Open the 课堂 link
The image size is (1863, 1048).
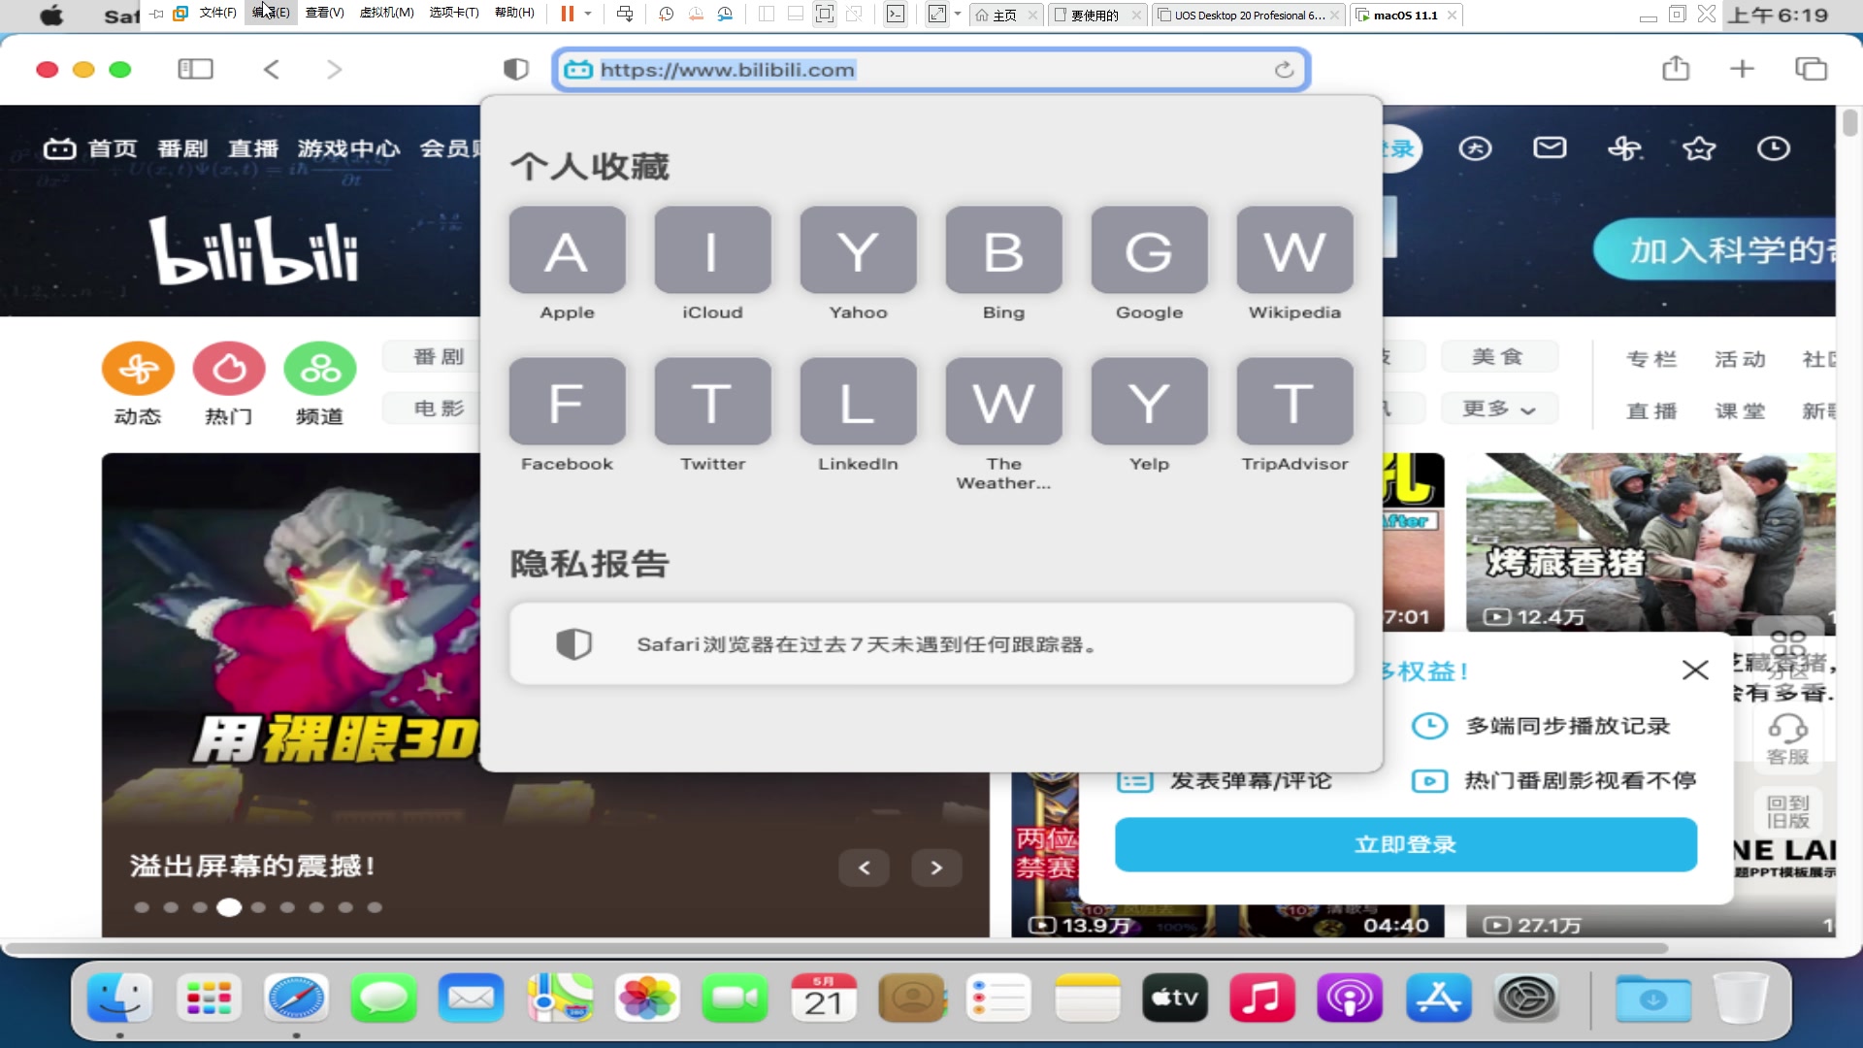pos(1740,410)
